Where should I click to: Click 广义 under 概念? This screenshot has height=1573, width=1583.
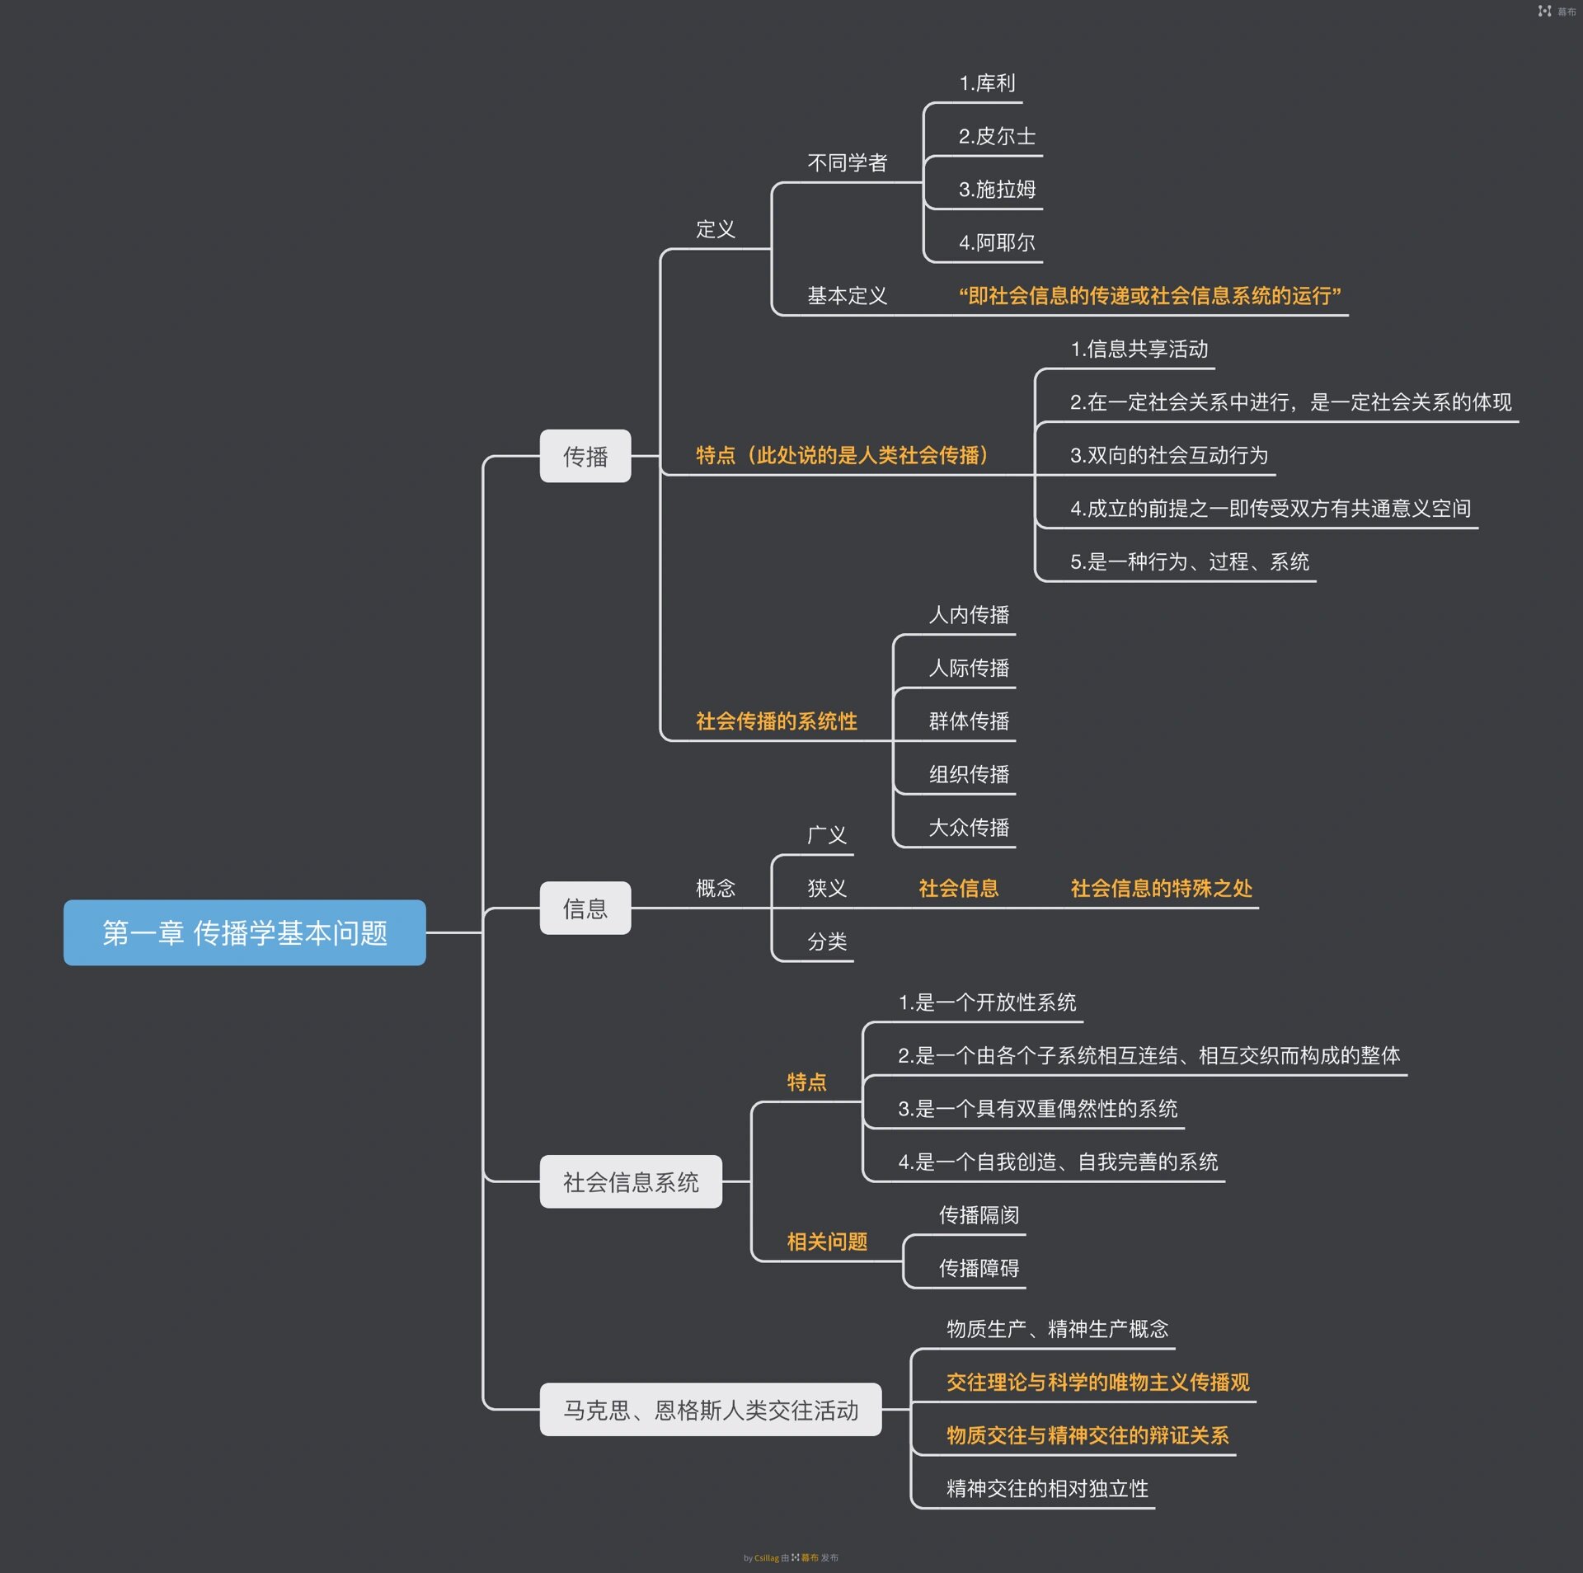coord(827,835)
